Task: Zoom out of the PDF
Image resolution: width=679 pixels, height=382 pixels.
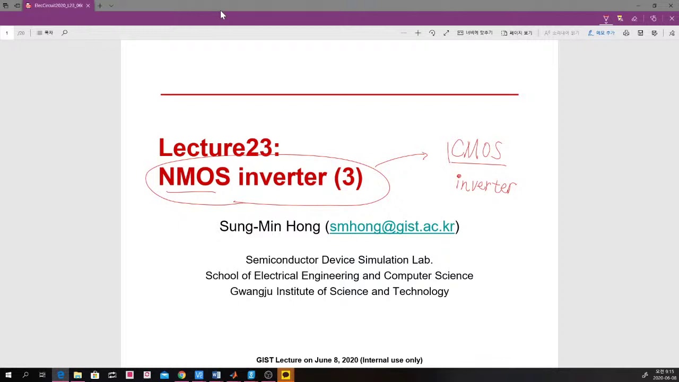Action: [404, 33]
